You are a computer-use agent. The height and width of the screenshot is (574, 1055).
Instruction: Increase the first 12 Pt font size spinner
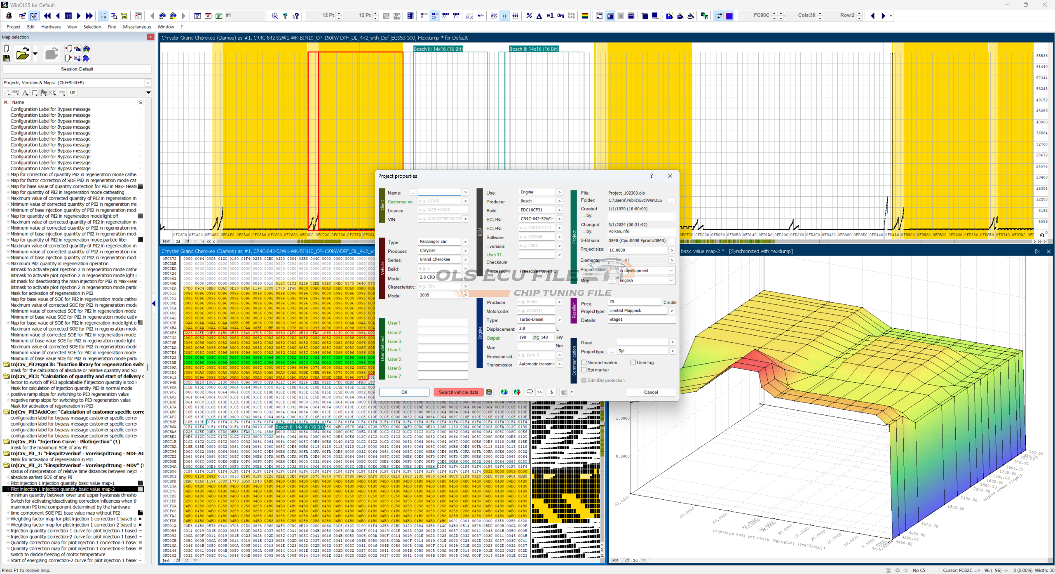click(339, 13)
